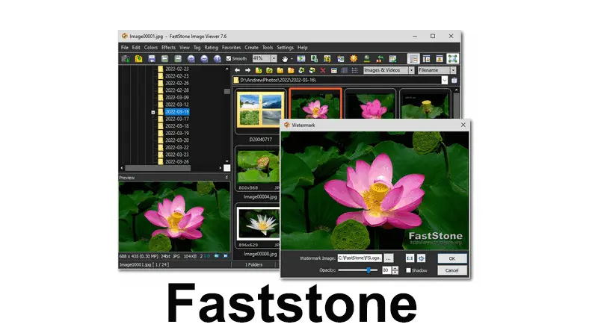Toggle the Smooth checkbox
This screenshot has height=336, width=598.
[229, 59]
